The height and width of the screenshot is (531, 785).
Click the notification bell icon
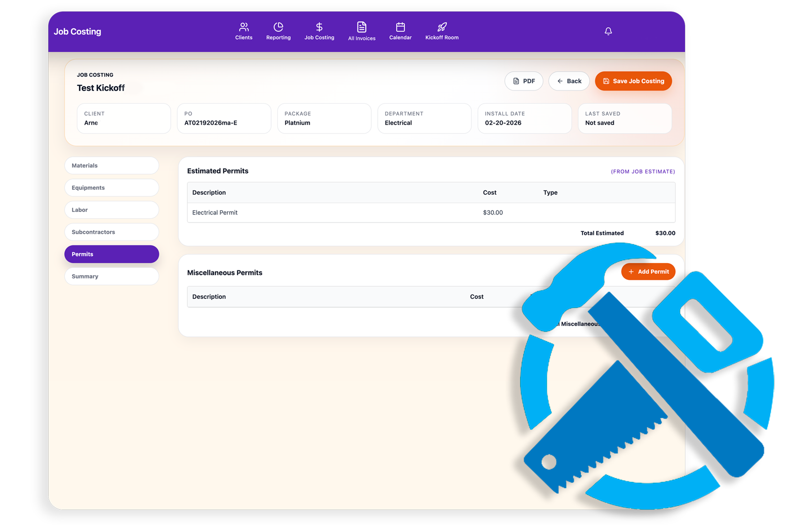point(608,31)
